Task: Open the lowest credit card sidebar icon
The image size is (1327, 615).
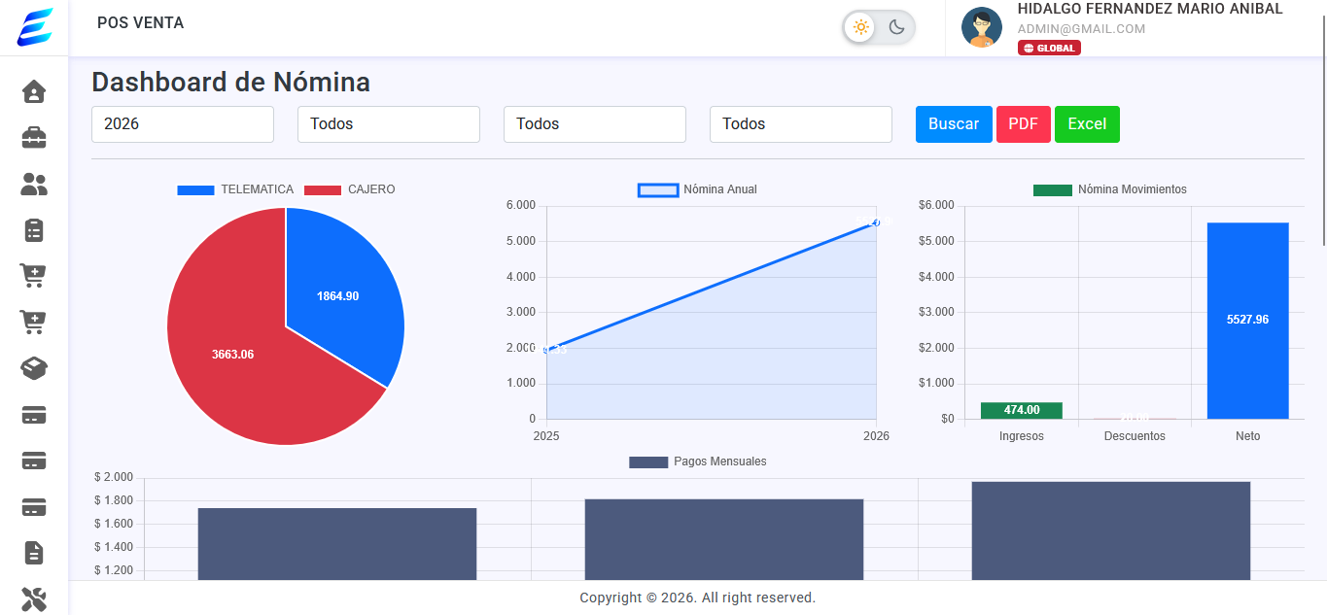Action: click(x=34, y=507)
